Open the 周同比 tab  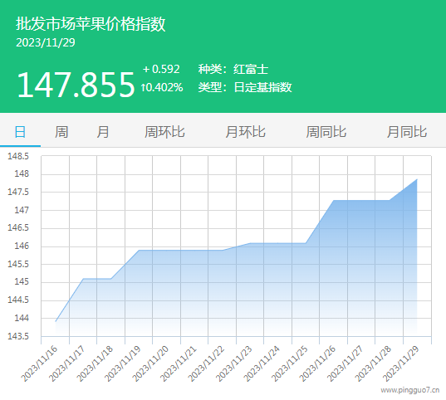click(x=326, y=132)
